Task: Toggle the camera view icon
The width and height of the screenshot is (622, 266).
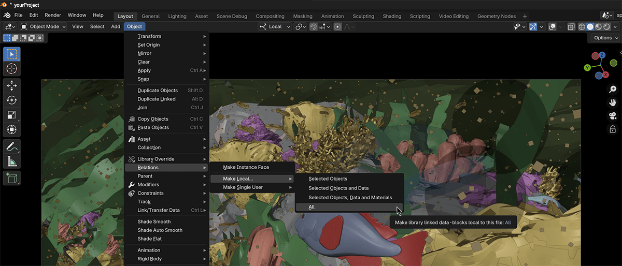Action: click(x=612, y=116)
